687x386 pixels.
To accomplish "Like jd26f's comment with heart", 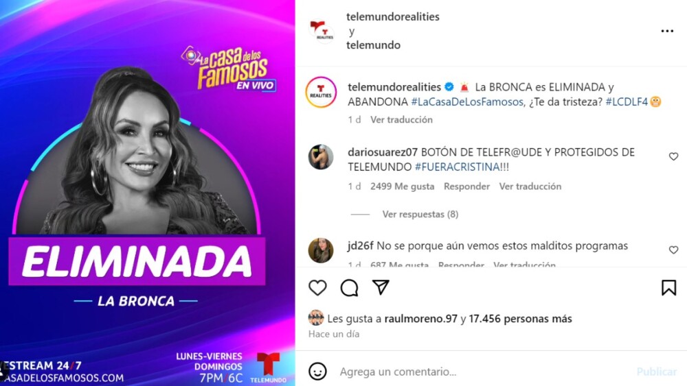I will [673, 250].
